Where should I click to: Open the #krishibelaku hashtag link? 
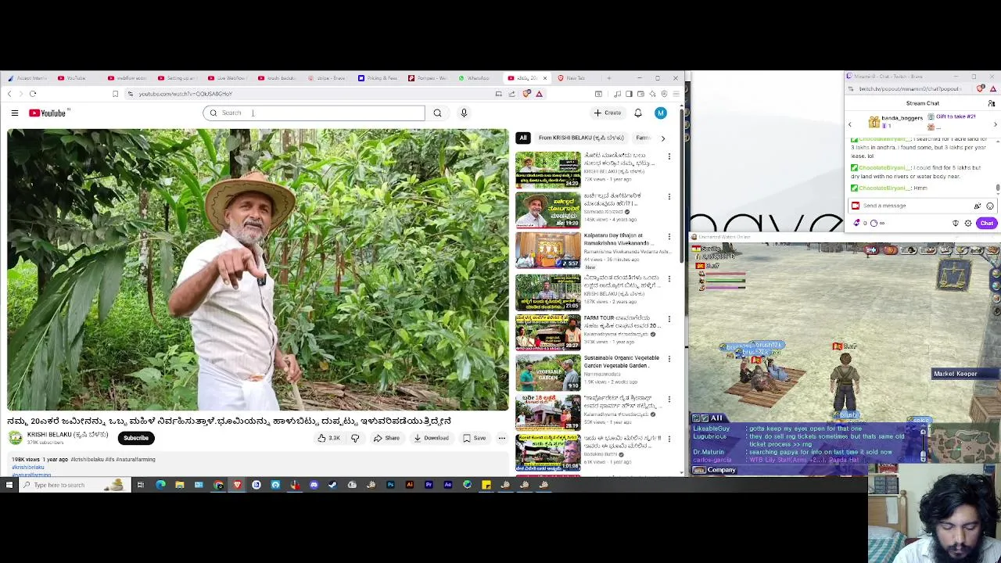pos(28,467)
